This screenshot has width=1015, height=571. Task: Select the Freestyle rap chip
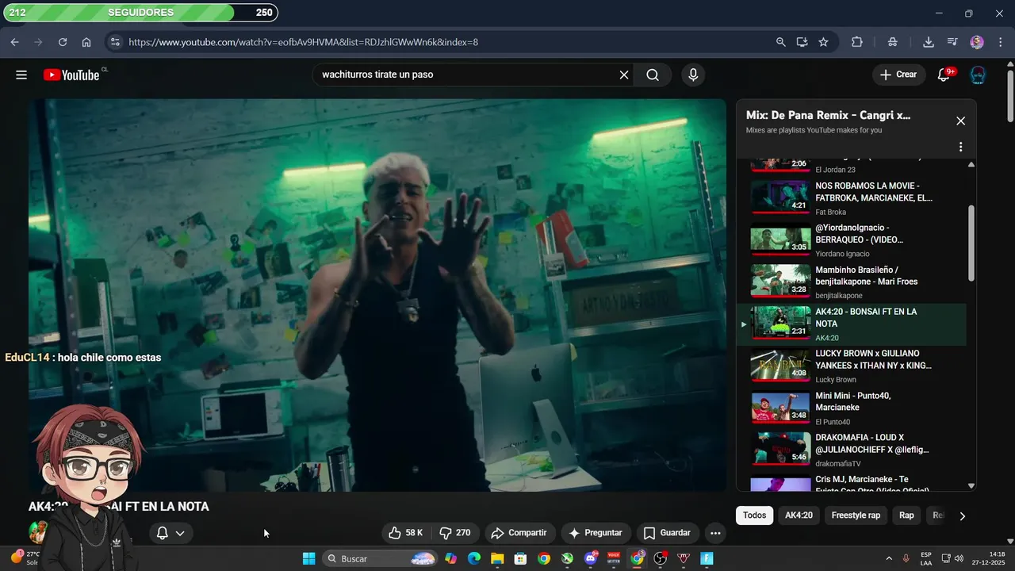point(856,515)
